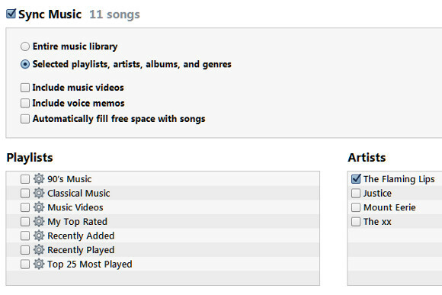This screenshot has height=295, width=442.
Task: Enable Include music videos
Action: pos(25,88)
